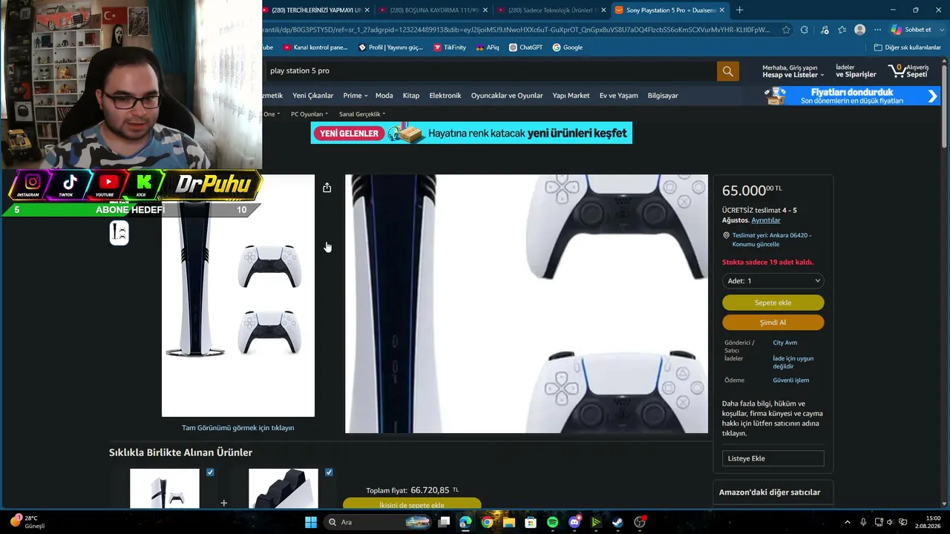Open the browser favorites list icon

tap(842, 30)
